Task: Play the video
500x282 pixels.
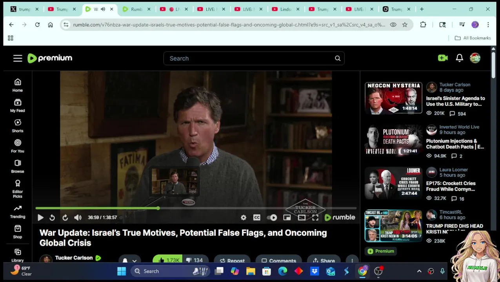Action: click(x=40, y=217)
